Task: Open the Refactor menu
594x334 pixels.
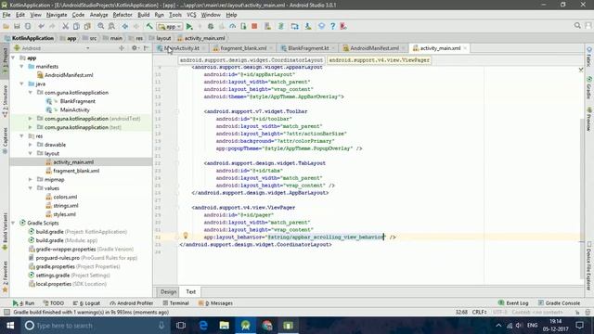Action: click(x=123, y=15)
